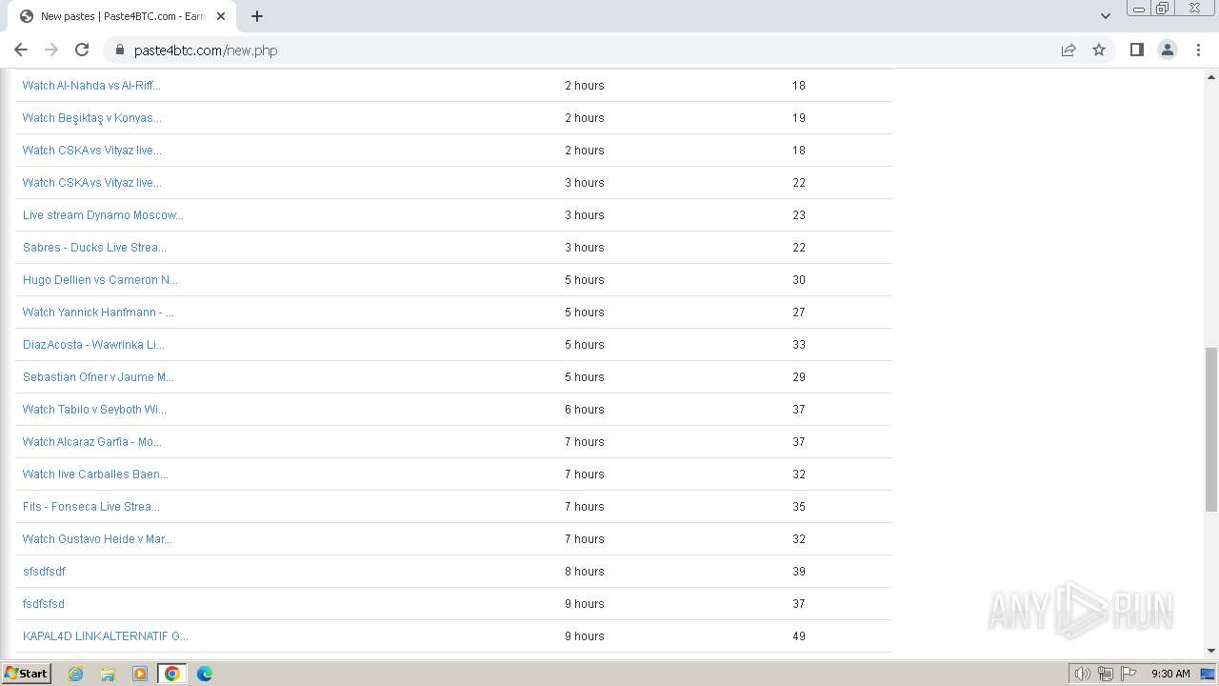Click the 9:30 AM system clock

[x=1170, y=674]
